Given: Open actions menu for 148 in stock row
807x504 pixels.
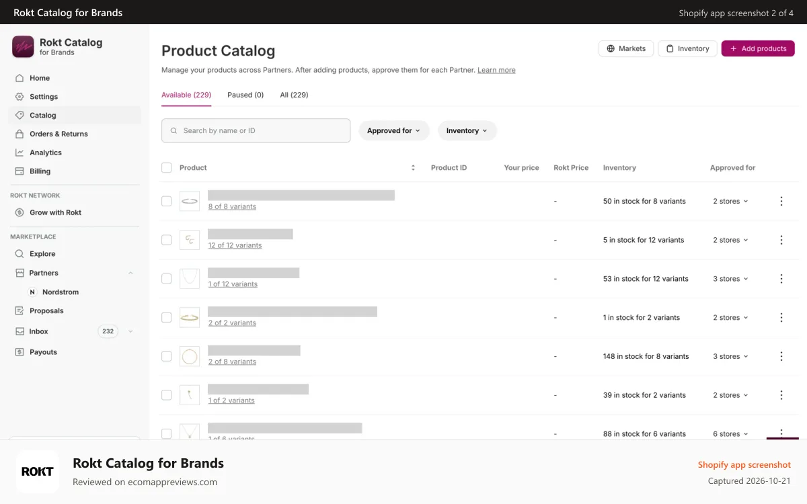Looking at the screenshot, I should [x=781, y=357].
